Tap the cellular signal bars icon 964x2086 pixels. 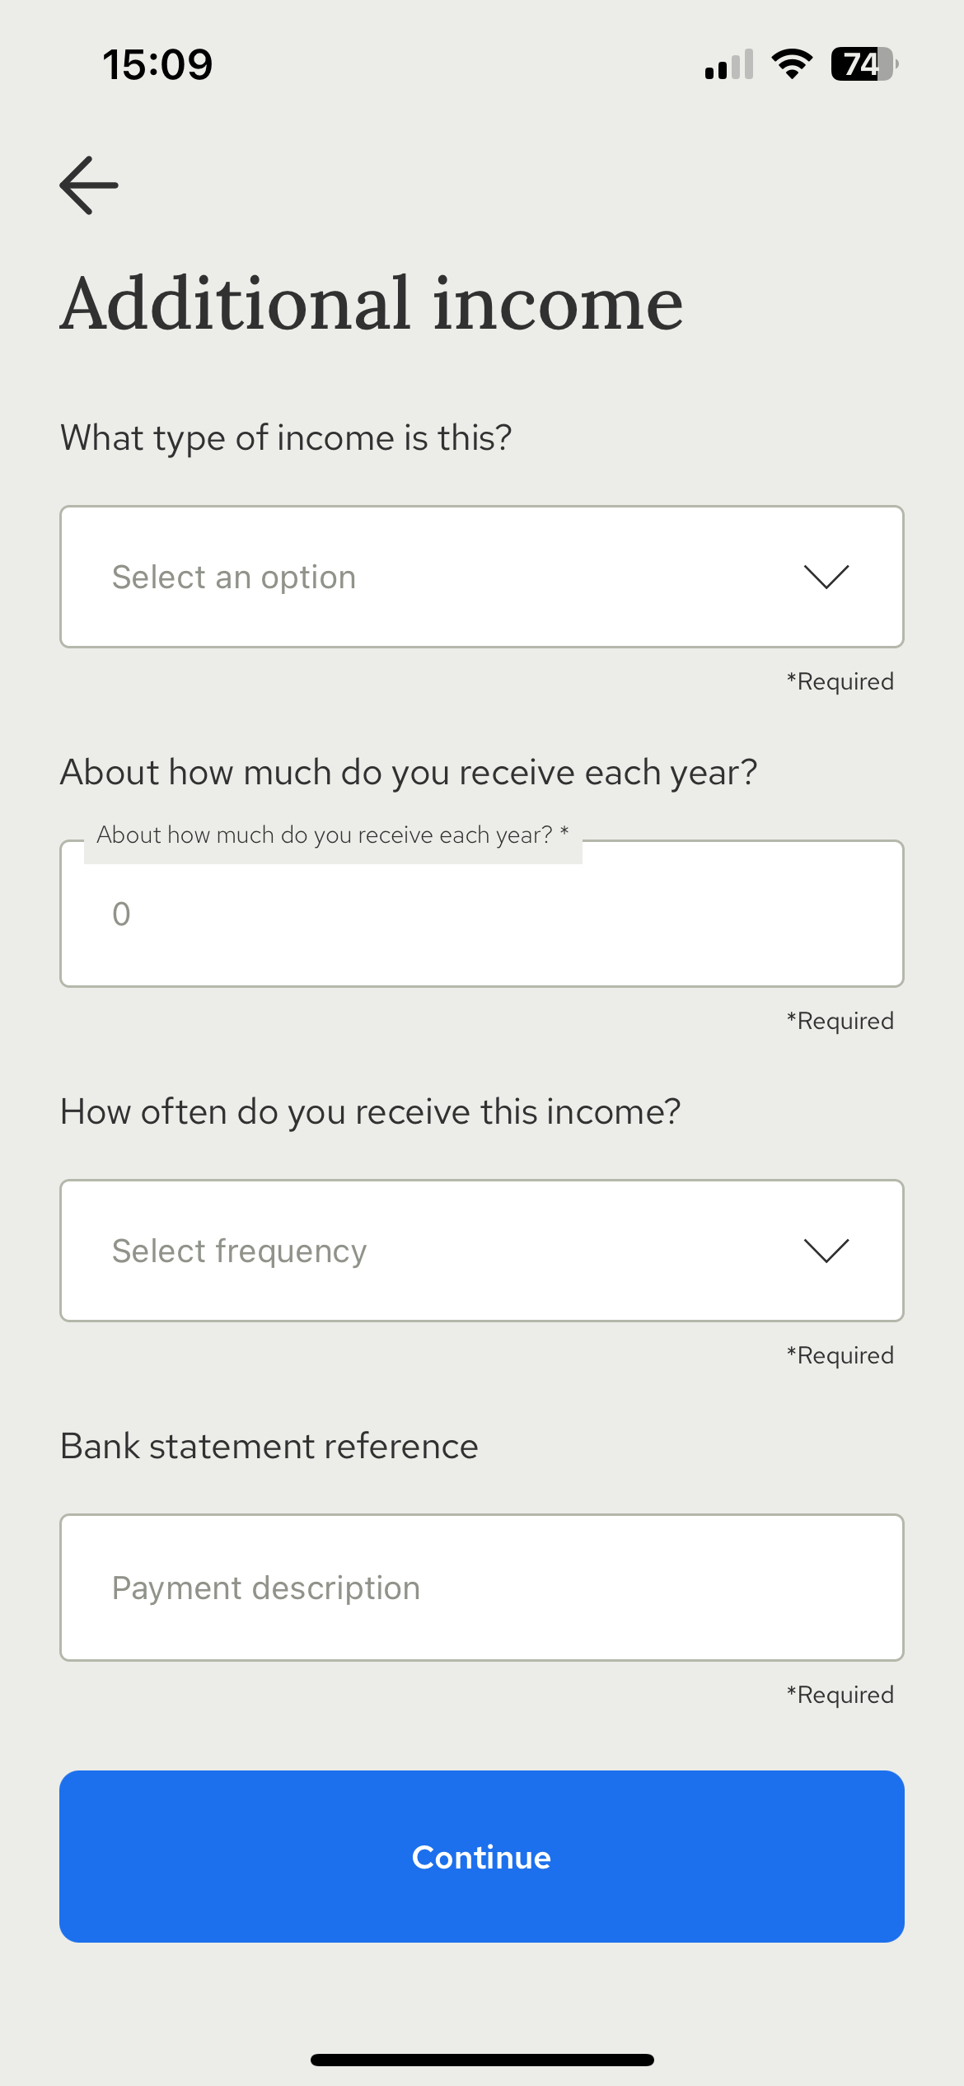pyautogui.click(x=729, y=64)
